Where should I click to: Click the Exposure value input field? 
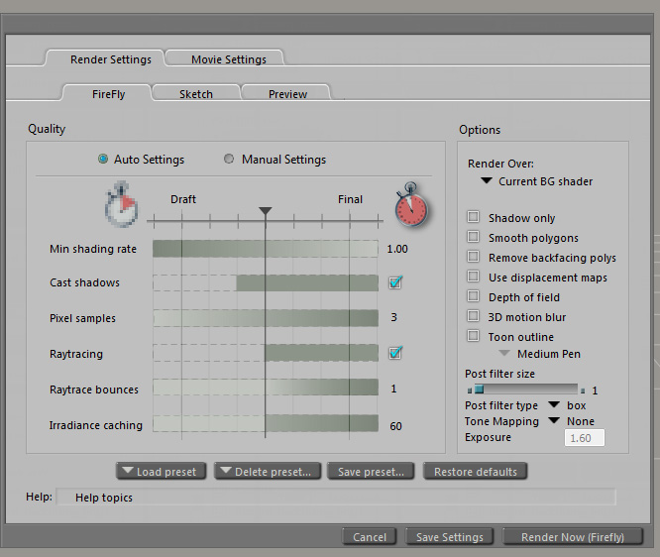pos(585,437)
